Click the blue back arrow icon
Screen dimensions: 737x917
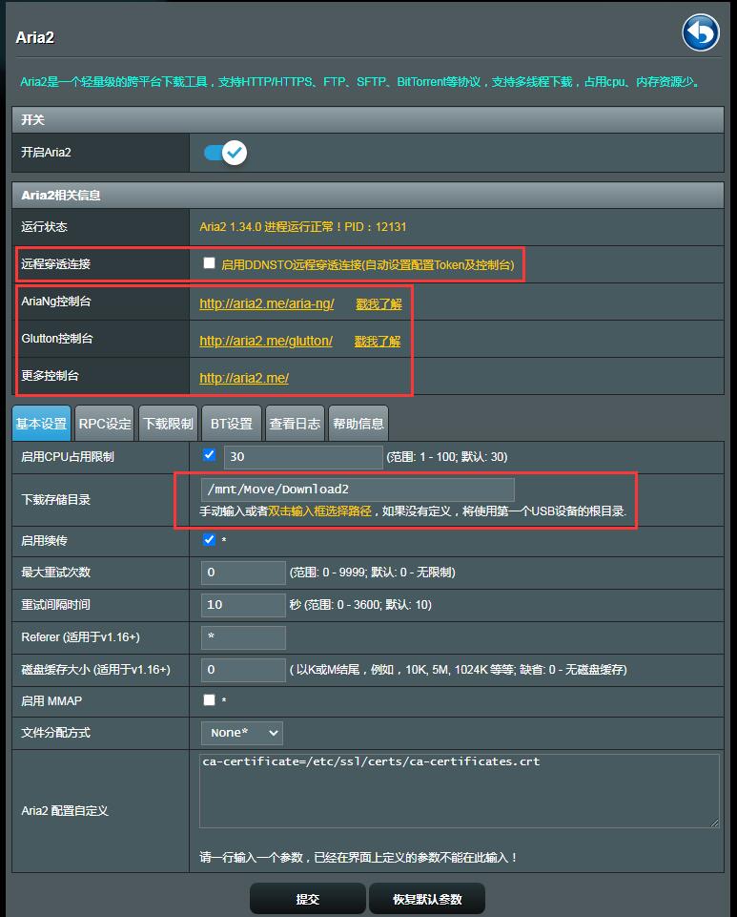pos(700,32)
